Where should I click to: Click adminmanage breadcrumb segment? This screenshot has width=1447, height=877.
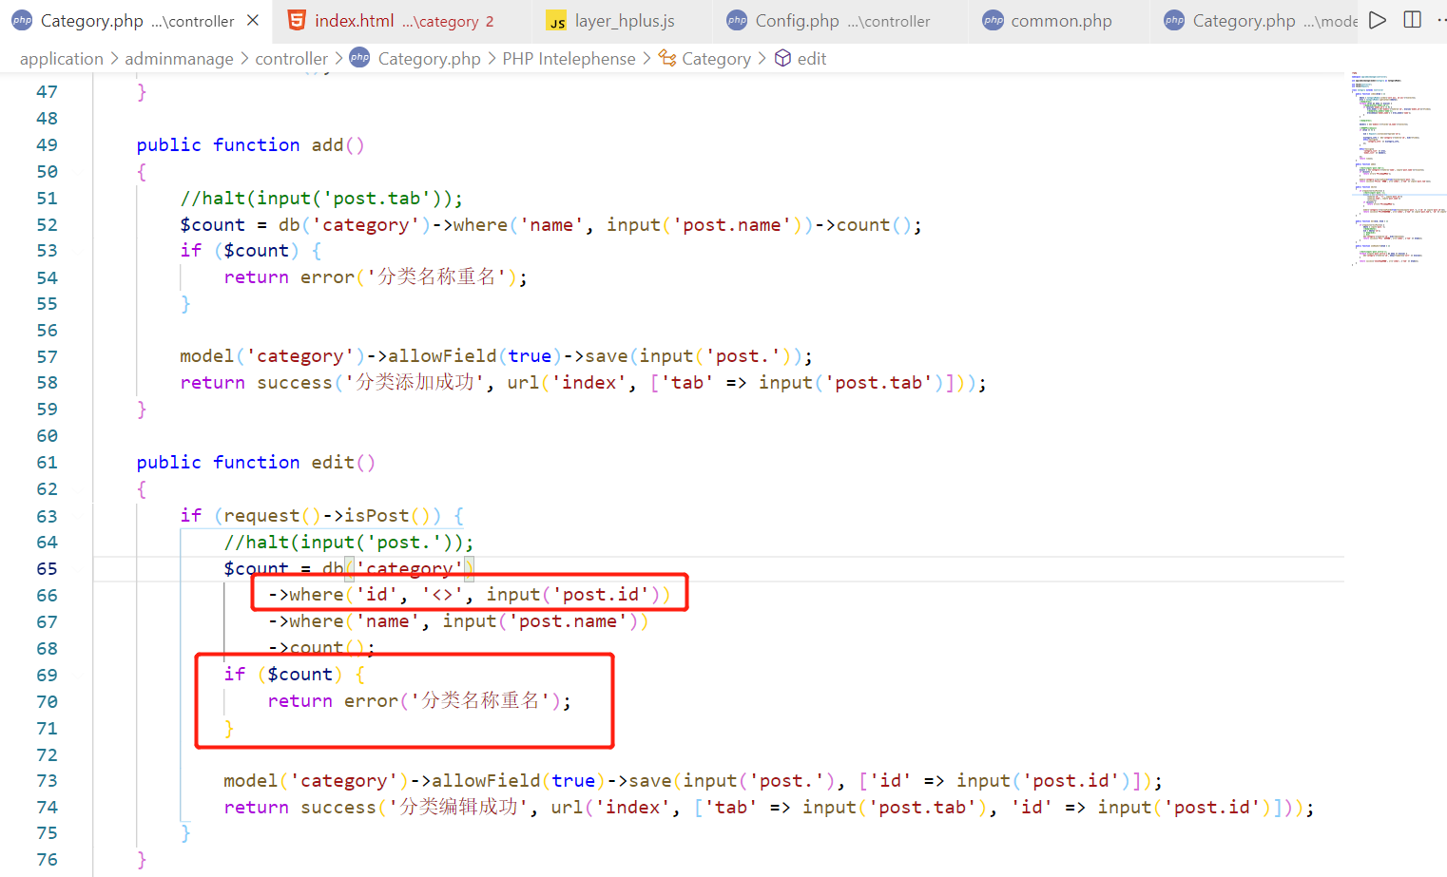click(x=179, y=59)
